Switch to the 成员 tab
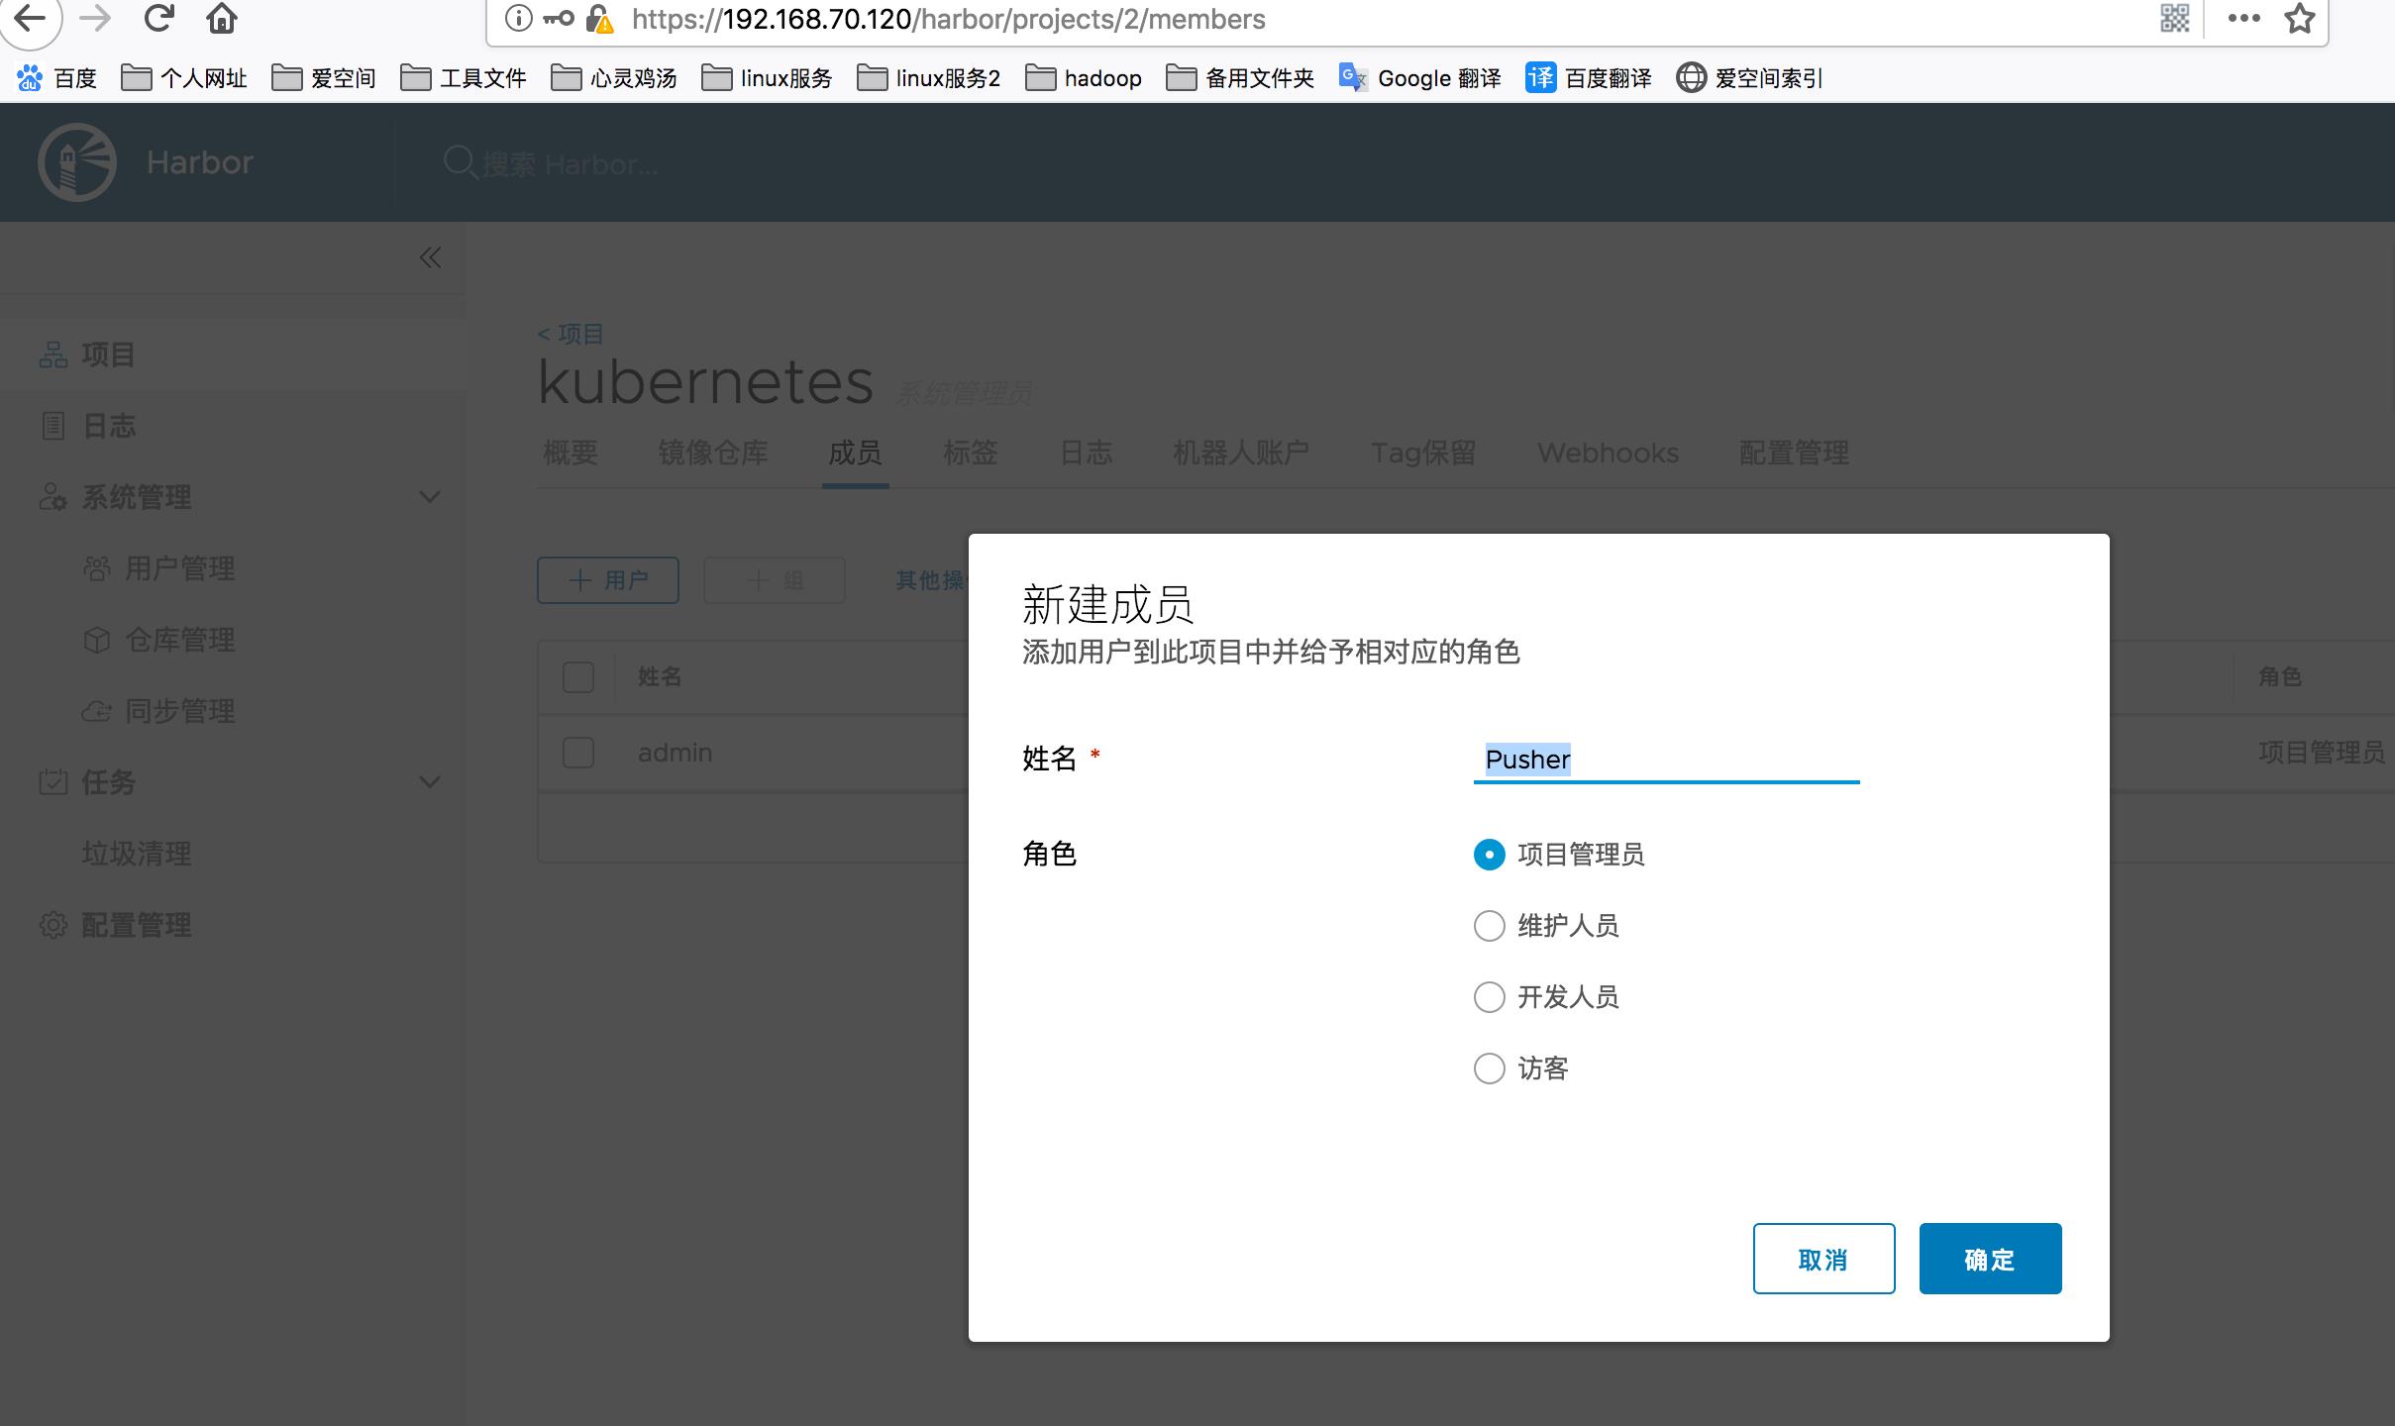The height and width of the screenshot is (1426, 2395). click(x=855, y=454)
